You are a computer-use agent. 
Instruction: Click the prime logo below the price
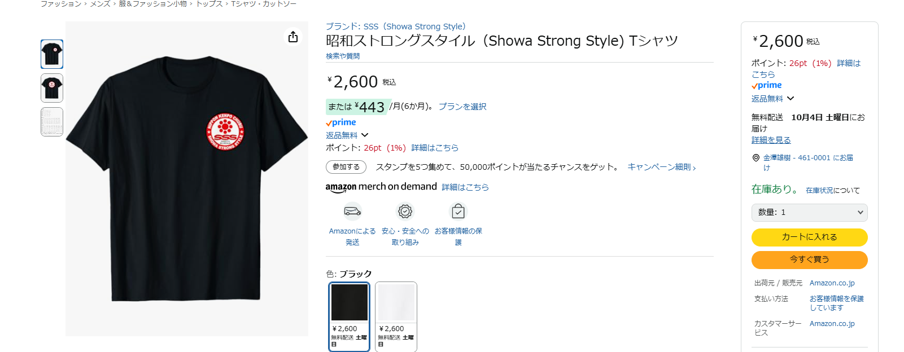340,122
